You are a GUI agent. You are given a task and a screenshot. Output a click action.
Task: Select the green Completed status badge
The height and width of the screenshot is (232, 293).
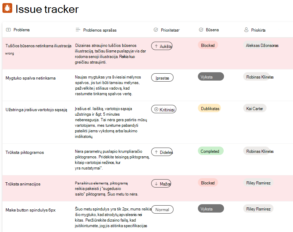click(x=210, y=151)
